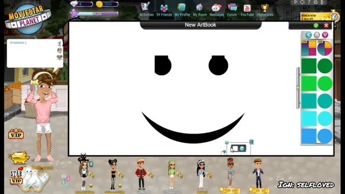The height and width of the screenshot is (194, 345).
Task: Click the Star VIP badge
Action: click(16, 177)
